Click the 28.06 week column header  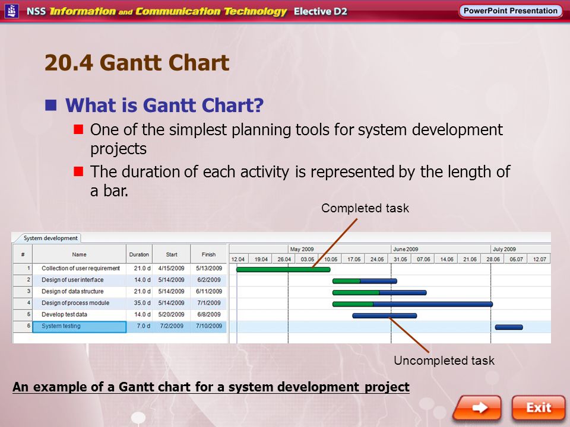[x=493, y=259]
